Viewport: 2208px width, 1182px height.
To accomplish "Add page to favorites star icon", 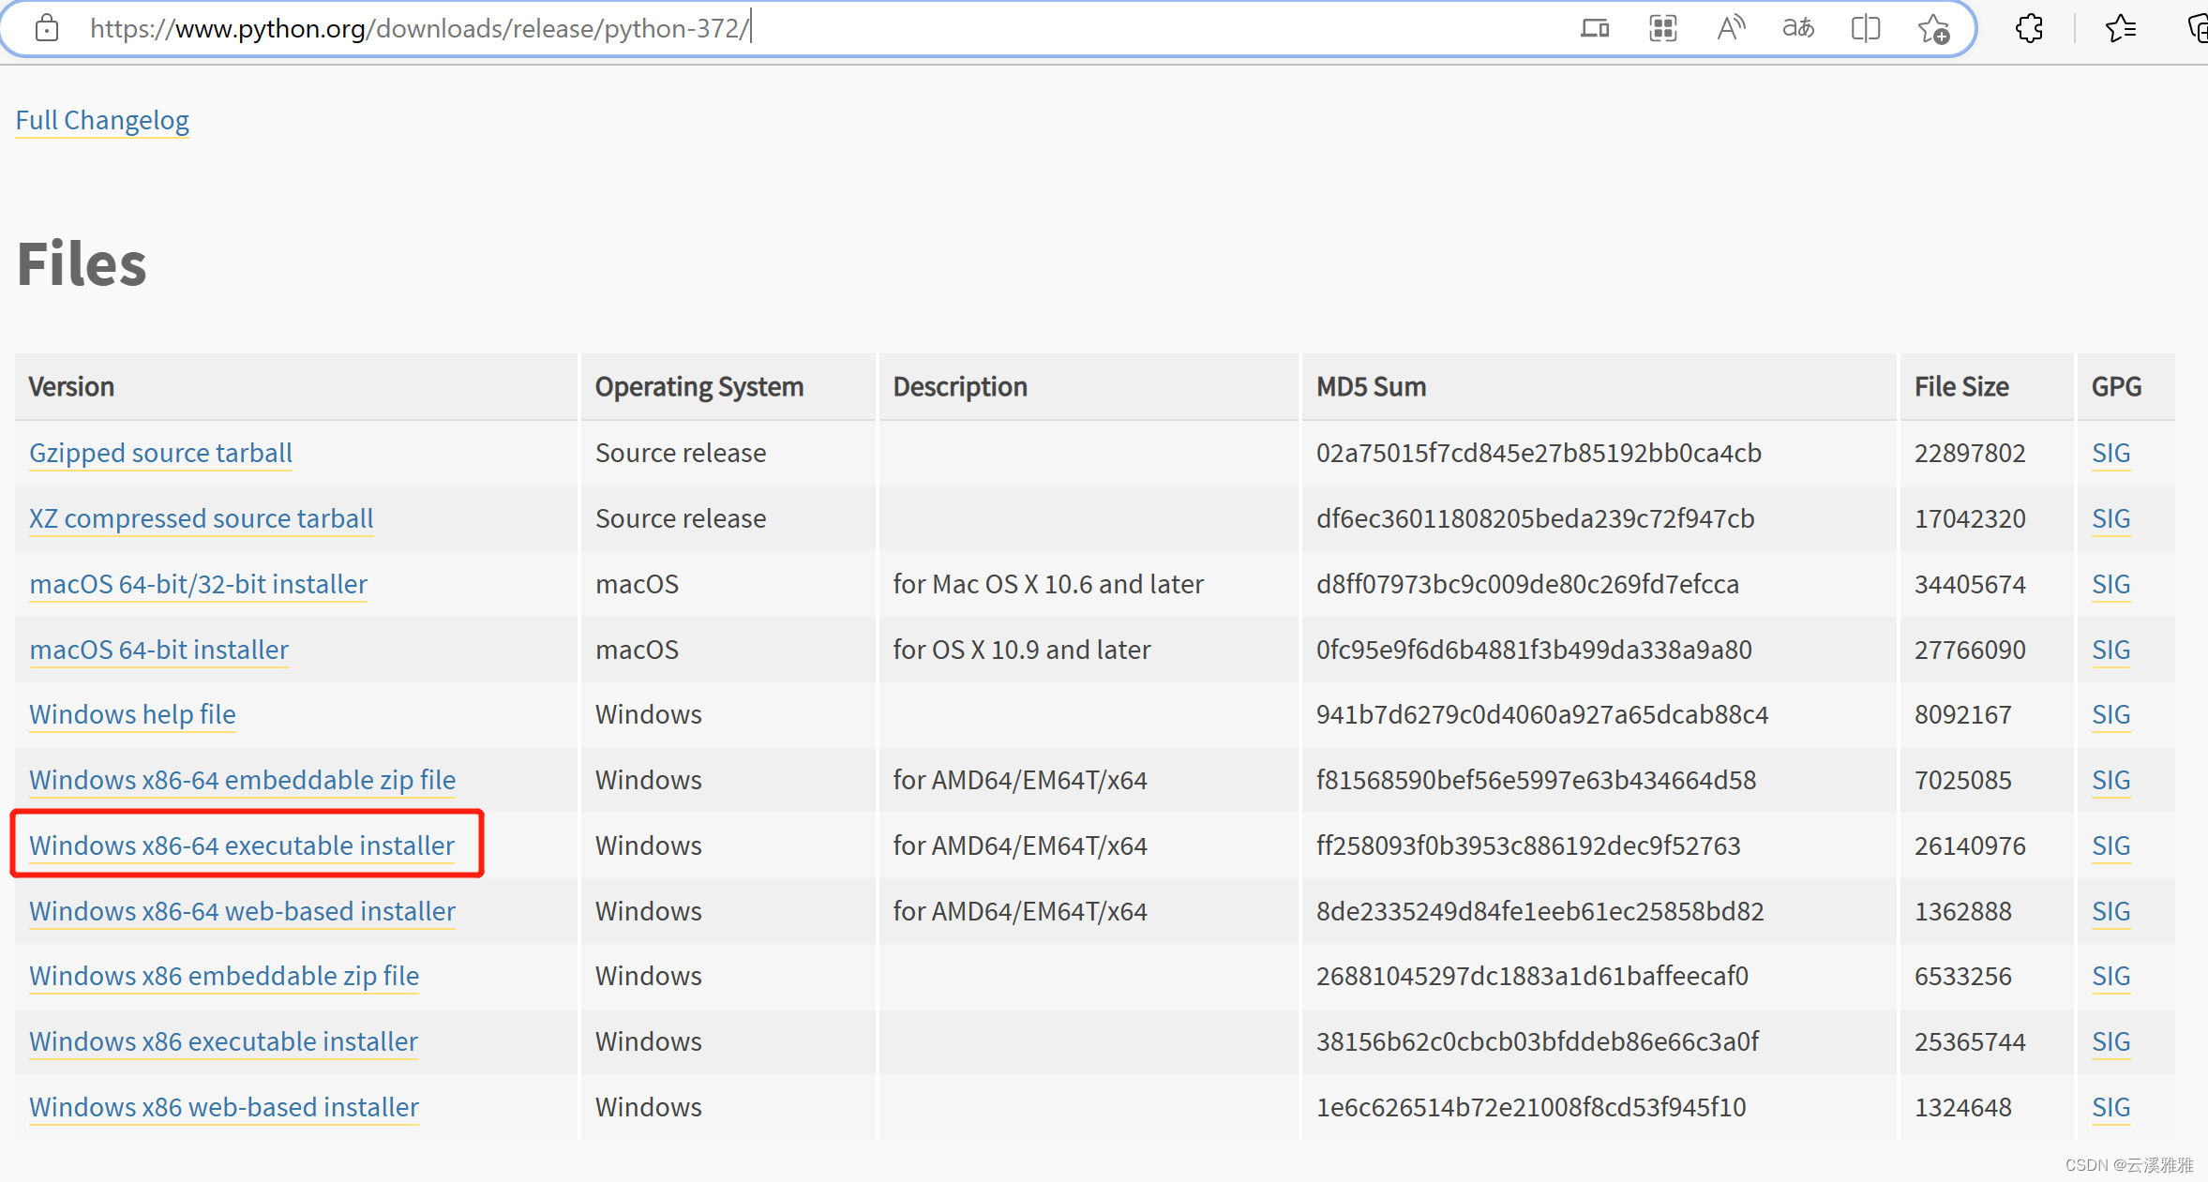I will (1933, 29).
